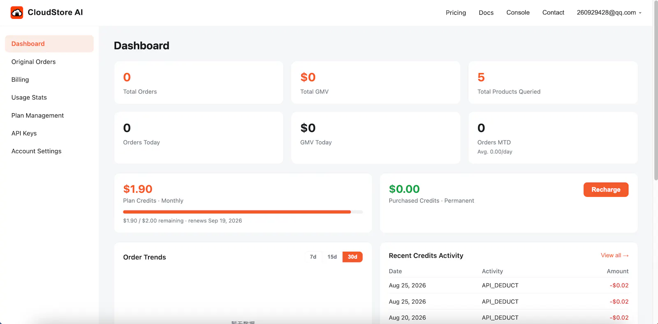Viewport: 658px width, 324px height.
Task: Open Usage Stats from sidebar
Action: pyautogui.click(x=49, y=98)
